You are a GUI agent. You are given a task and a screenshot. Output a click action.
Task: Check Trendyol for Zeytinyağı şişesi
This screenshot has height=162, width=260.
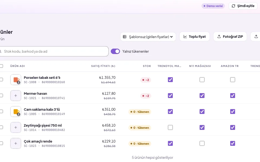pyautogui.click(x=170, y=127)
